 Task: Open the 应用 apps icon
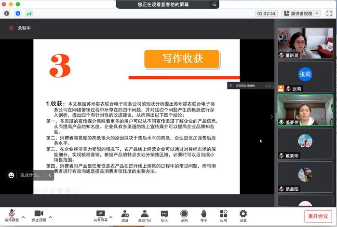click(x=223, y=214)
